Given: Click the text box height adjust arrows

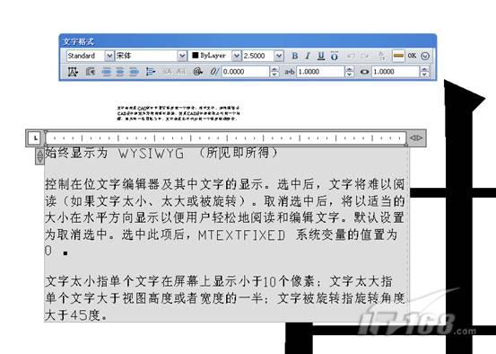Looking at the screenshot, I should pyautogui.click(x=39, y=156).
